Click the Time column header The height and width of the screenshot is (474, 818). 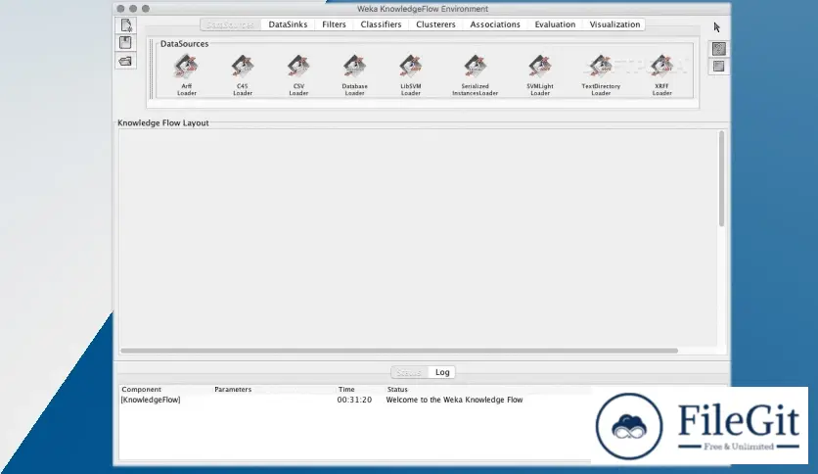[x=346, y=390]
